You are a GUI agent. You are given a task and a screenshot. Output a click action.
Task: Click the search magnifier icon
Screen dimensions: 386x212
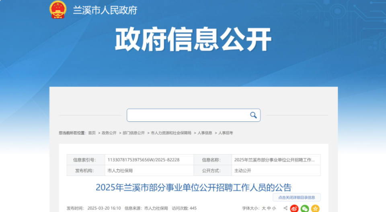pos(253,115)
